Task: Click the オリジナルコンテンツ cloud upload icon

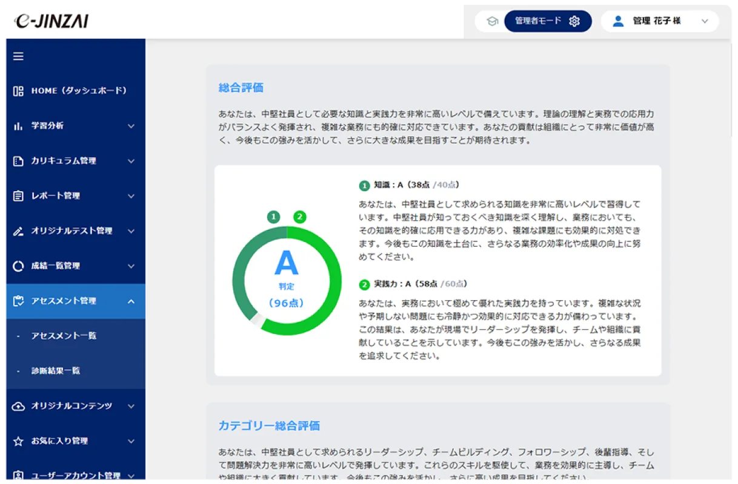Action: pos(18,406)
